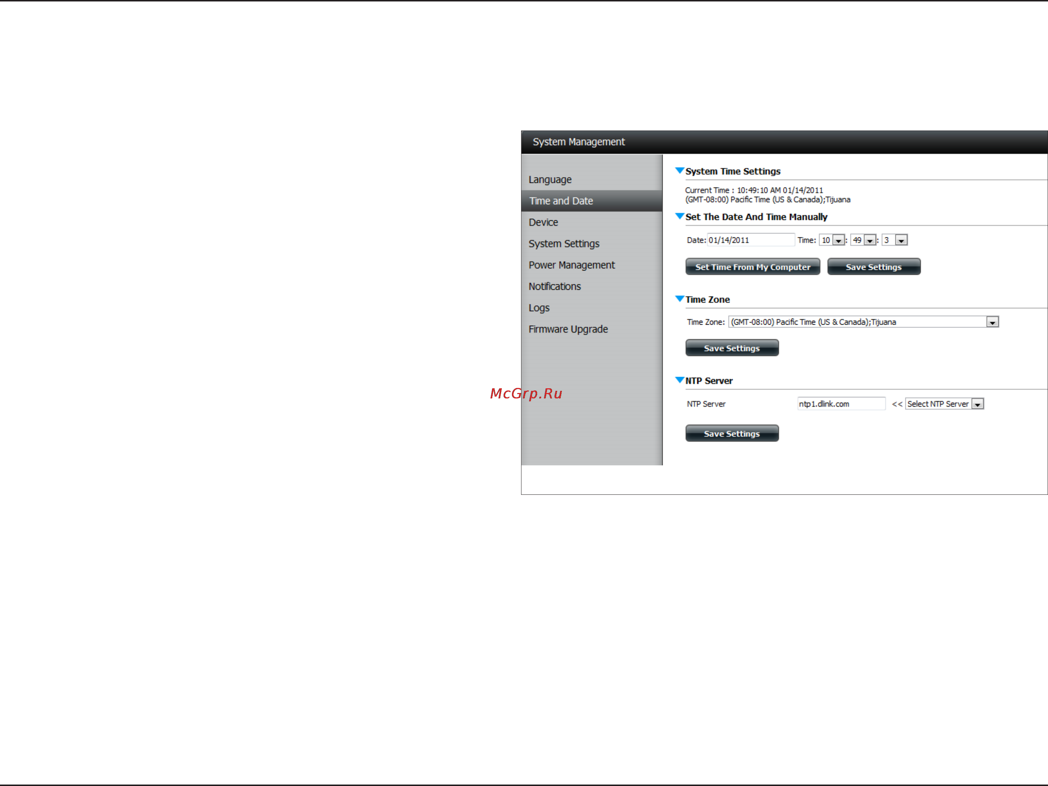This screenshot has height=786, width=1048.
Task: Open the Select NTP Server dropdown
Action: coord(944,404)
